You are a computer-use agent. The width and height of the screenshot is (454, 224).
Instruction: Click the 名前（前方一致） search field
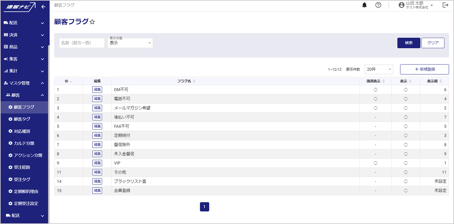pyautogui.click(x=82, y=43)
